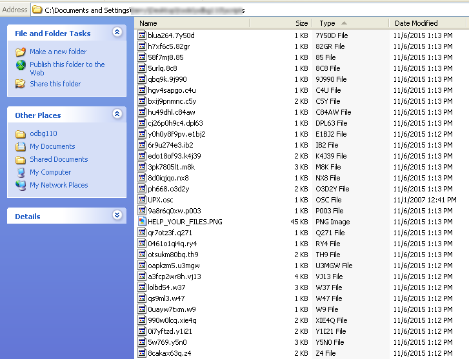This screenshot has width=469, height=359.
Task: Select file name a3fcp2wr8h.vj13
Action: tap(174, 277)
